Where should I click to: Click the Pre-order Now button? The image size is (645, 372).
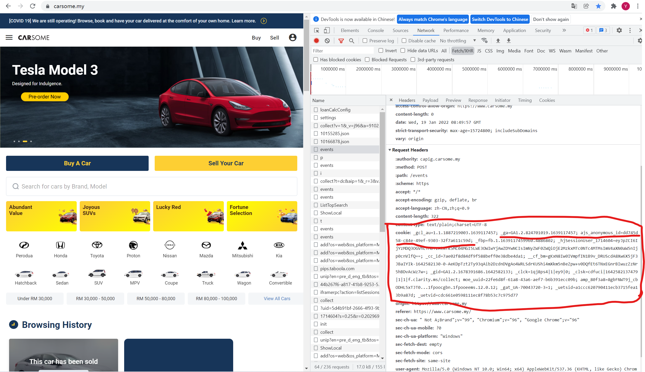(44, 97)
